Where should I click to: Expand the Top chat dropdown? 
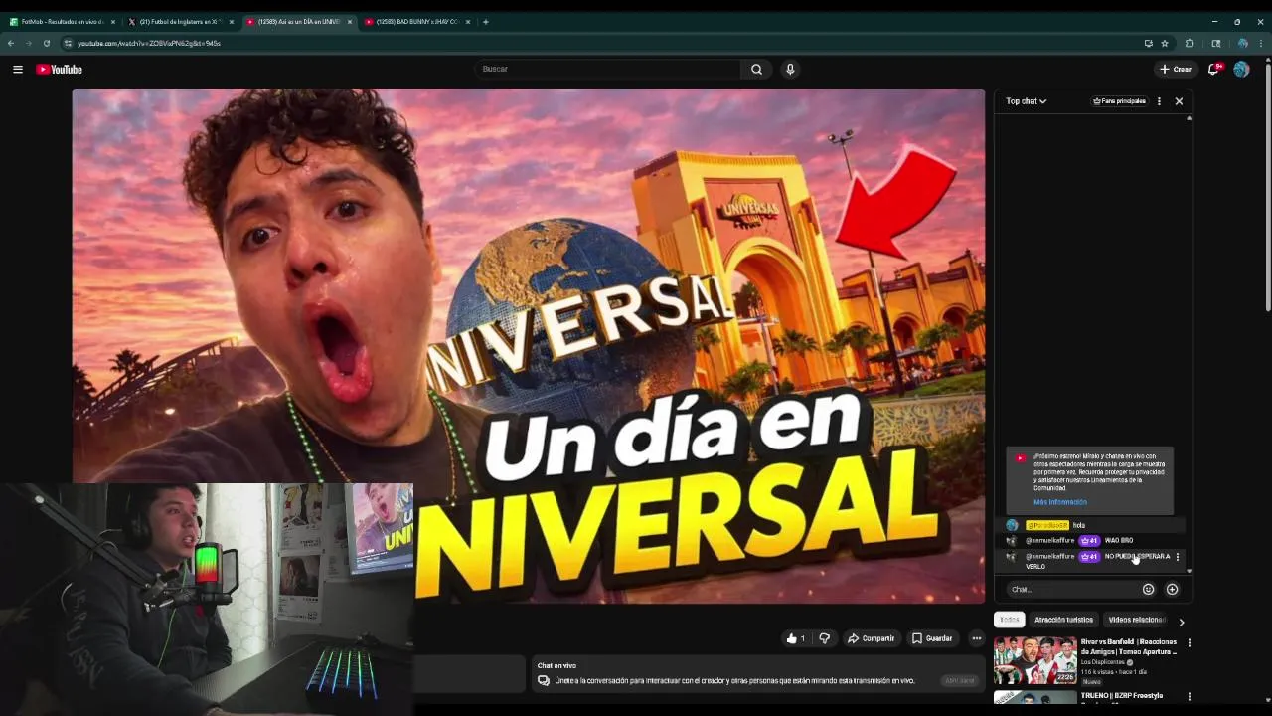pos(1026,101)
